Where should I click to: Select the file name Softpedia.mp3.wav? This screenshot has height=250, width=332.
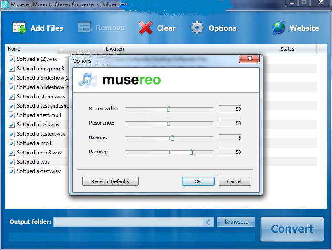click(x=39, y=153)
